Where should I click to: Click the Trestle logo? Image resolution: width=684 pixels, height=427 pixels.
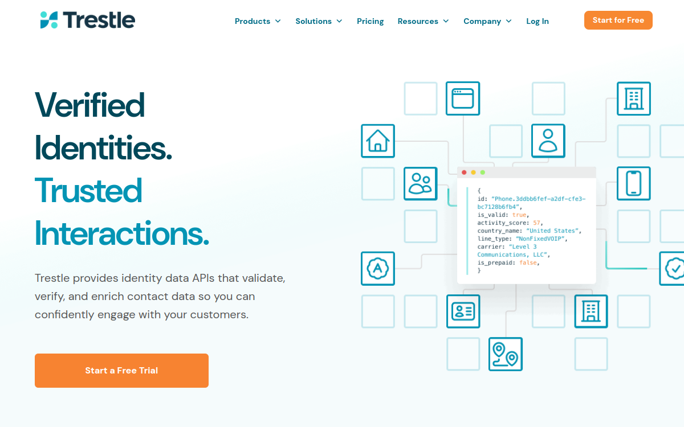pos(88,20)
